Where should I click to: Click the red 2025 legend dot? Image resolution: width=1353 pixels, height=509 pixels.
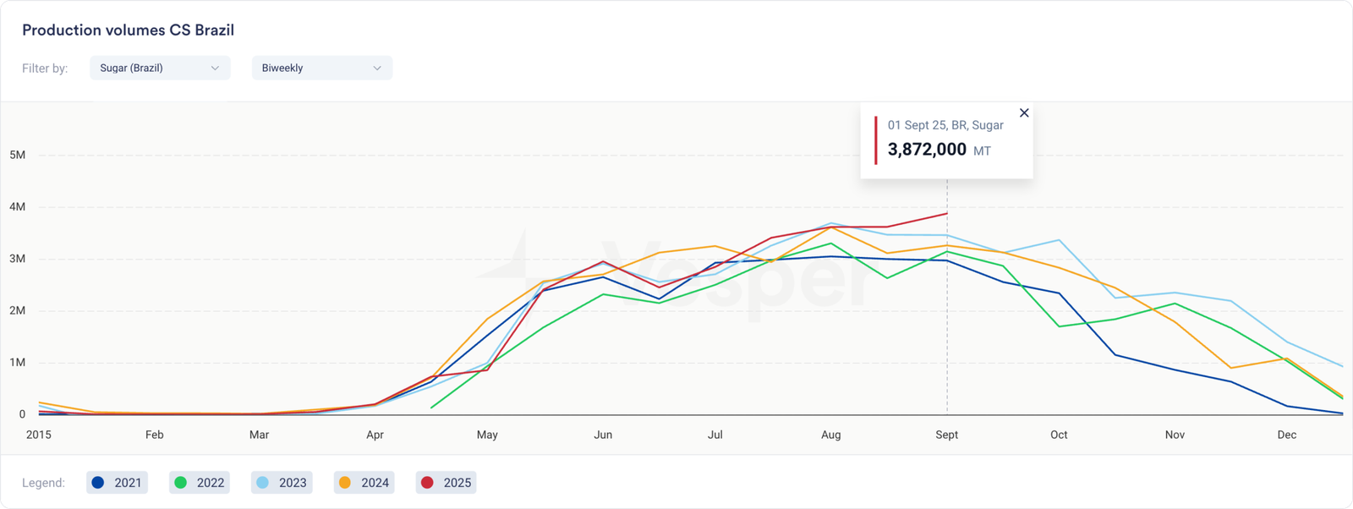click(x=427, y=483)
